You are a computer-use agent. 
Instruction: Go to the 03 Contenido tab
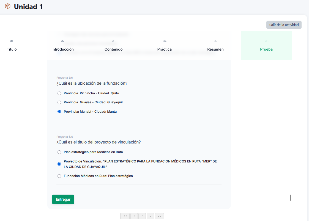coord(114,46)
